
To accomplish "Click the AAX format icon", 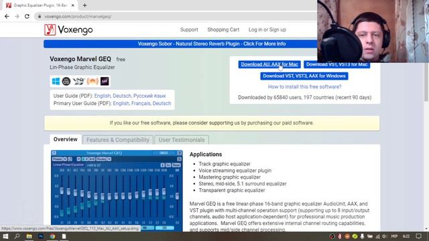I will 105,81.
